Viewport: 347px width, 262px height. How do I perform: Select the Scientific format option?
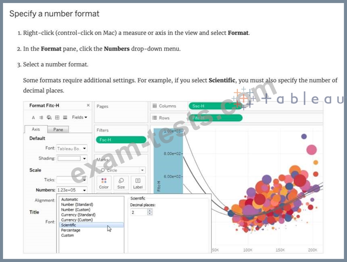point(92,225)
